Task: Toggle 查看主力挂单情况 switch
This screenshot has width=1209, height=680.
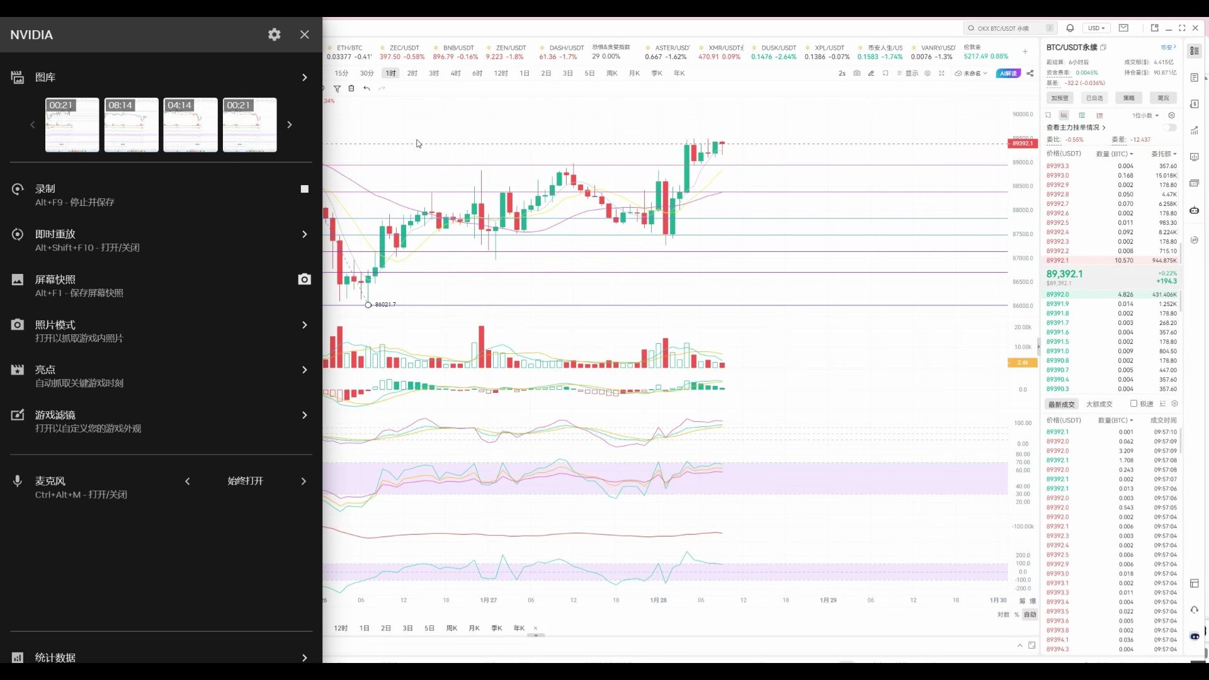Action: pos(1169,128)
